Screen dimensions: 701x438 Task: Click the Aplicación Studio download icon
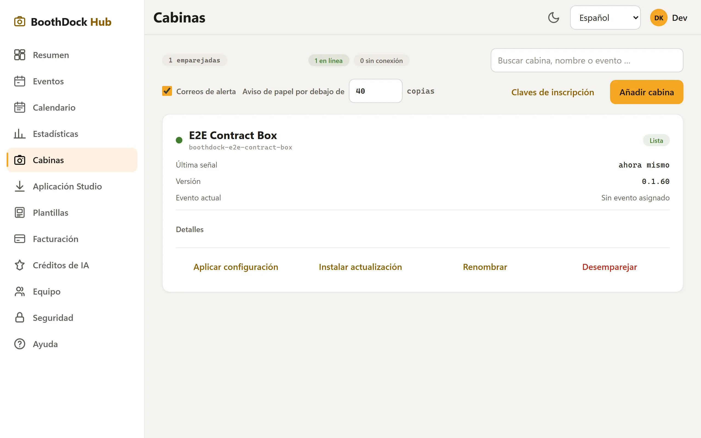click(x=20, y=186)
